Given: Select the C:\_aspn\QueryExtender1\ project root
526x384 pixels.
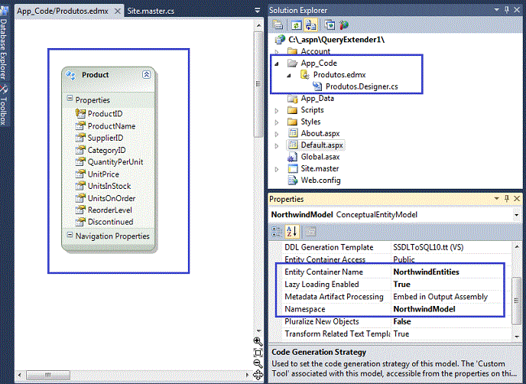Looking at the screenshot, I should pyautogui.click(x=336, y=40).
